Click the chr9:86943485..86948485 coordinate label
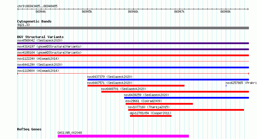Viewport: 257px width, 139px height. (37, 6)
